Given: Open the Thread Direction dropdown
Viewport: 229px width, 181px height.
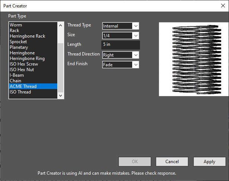Looking at the screenshot, I should [121, 55].
